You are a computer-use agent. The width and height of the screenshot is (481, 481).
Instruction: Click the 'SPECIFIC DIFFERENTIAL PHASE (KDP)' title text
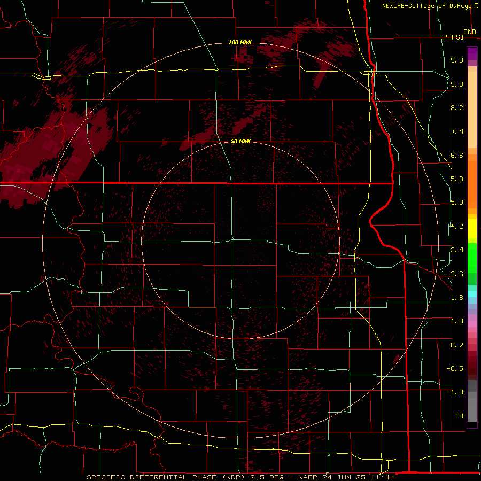click(166, 477)
